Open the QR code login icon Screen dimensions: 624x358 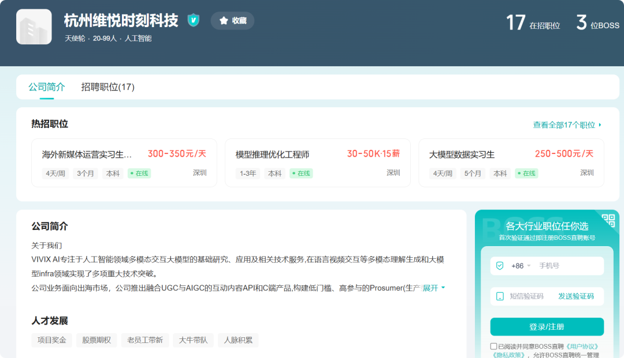point(608,220)
